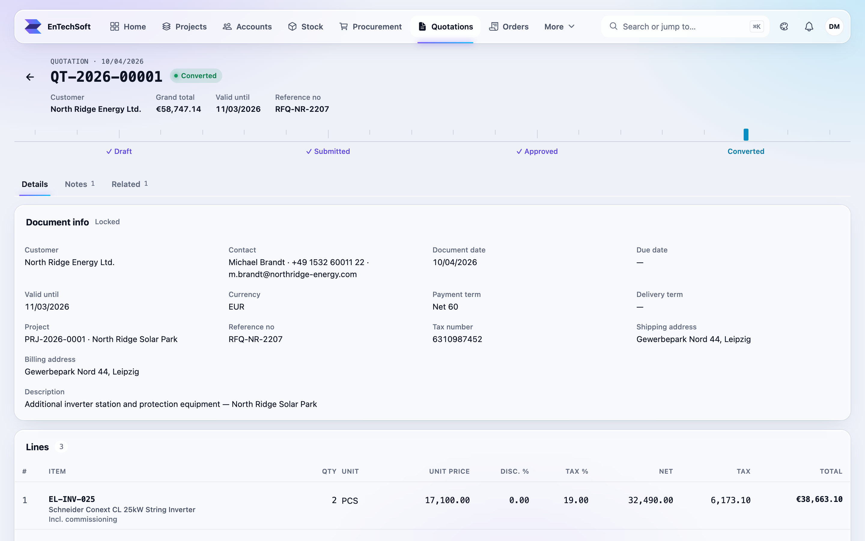Click header reference RFQ-NR-2207
The image size is (865, 541).
point(302,109)
